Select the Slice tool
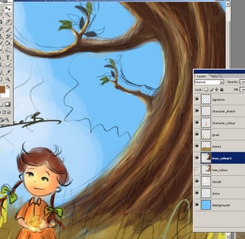Viewport: 245px width, 239px height. click(8, 22)
